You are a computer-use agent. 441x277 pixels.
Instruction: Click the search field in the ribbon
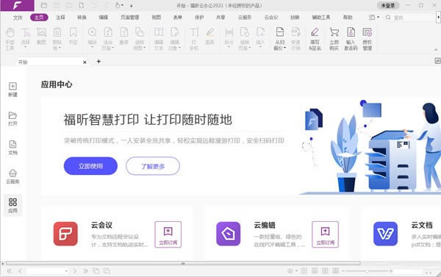coord(410,18)
